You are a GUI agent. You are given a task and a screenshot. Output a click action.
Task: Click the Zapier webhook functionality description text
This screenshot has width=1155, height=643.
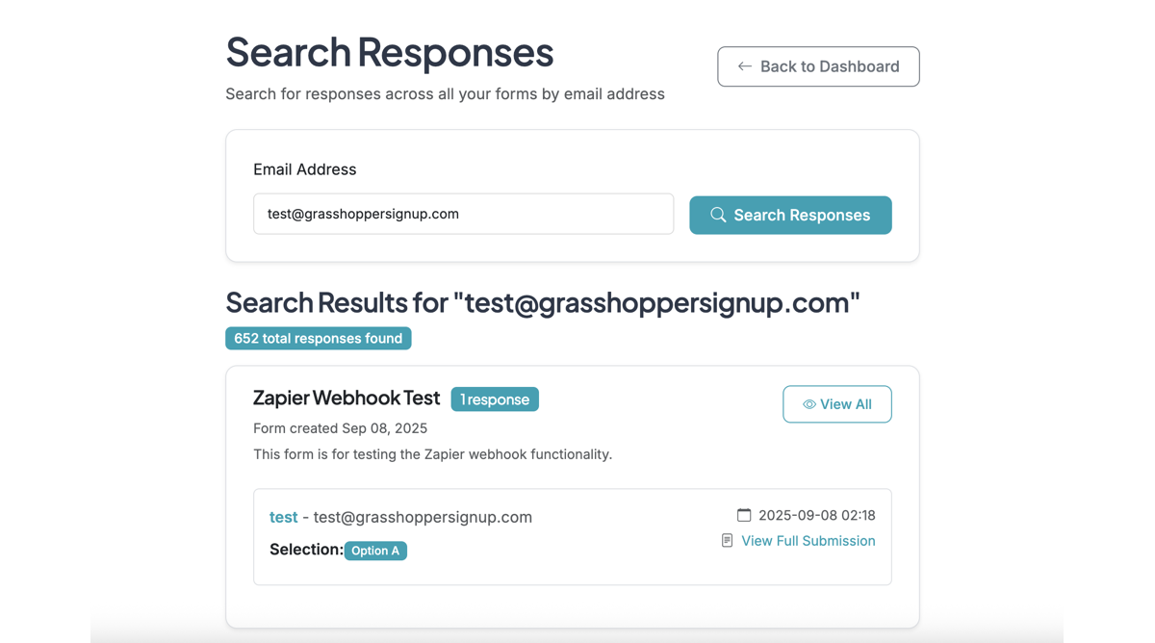[433, 454]
